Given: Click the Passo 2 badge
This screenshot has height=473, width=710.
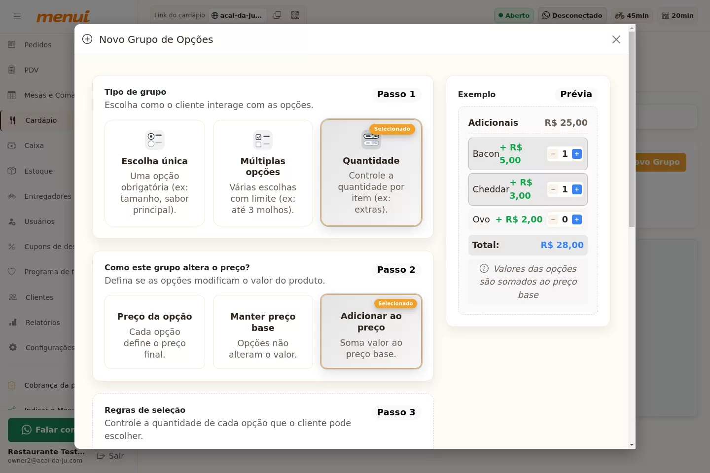Looking at the screenshot, I should pos(396,270).
